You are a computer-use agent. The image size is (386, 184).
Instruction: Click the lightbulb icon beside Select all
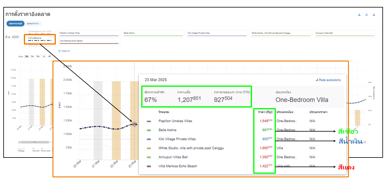[x=60, y=51]
